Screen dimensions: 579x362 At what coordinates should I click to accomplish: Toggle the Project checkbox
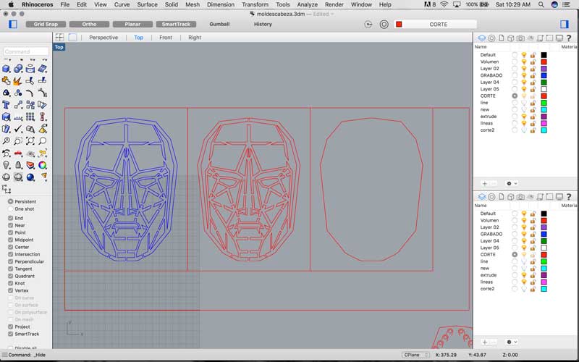(x=11, y=327)
